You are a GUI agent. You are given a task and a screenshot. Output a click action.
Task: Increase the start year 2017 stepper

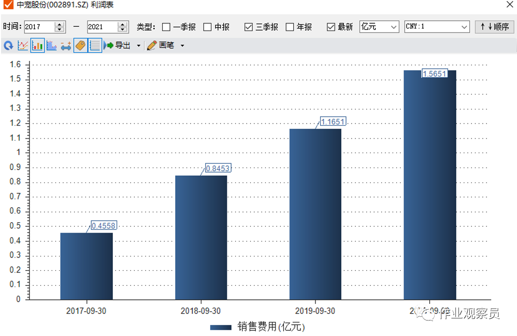(60, 24)
